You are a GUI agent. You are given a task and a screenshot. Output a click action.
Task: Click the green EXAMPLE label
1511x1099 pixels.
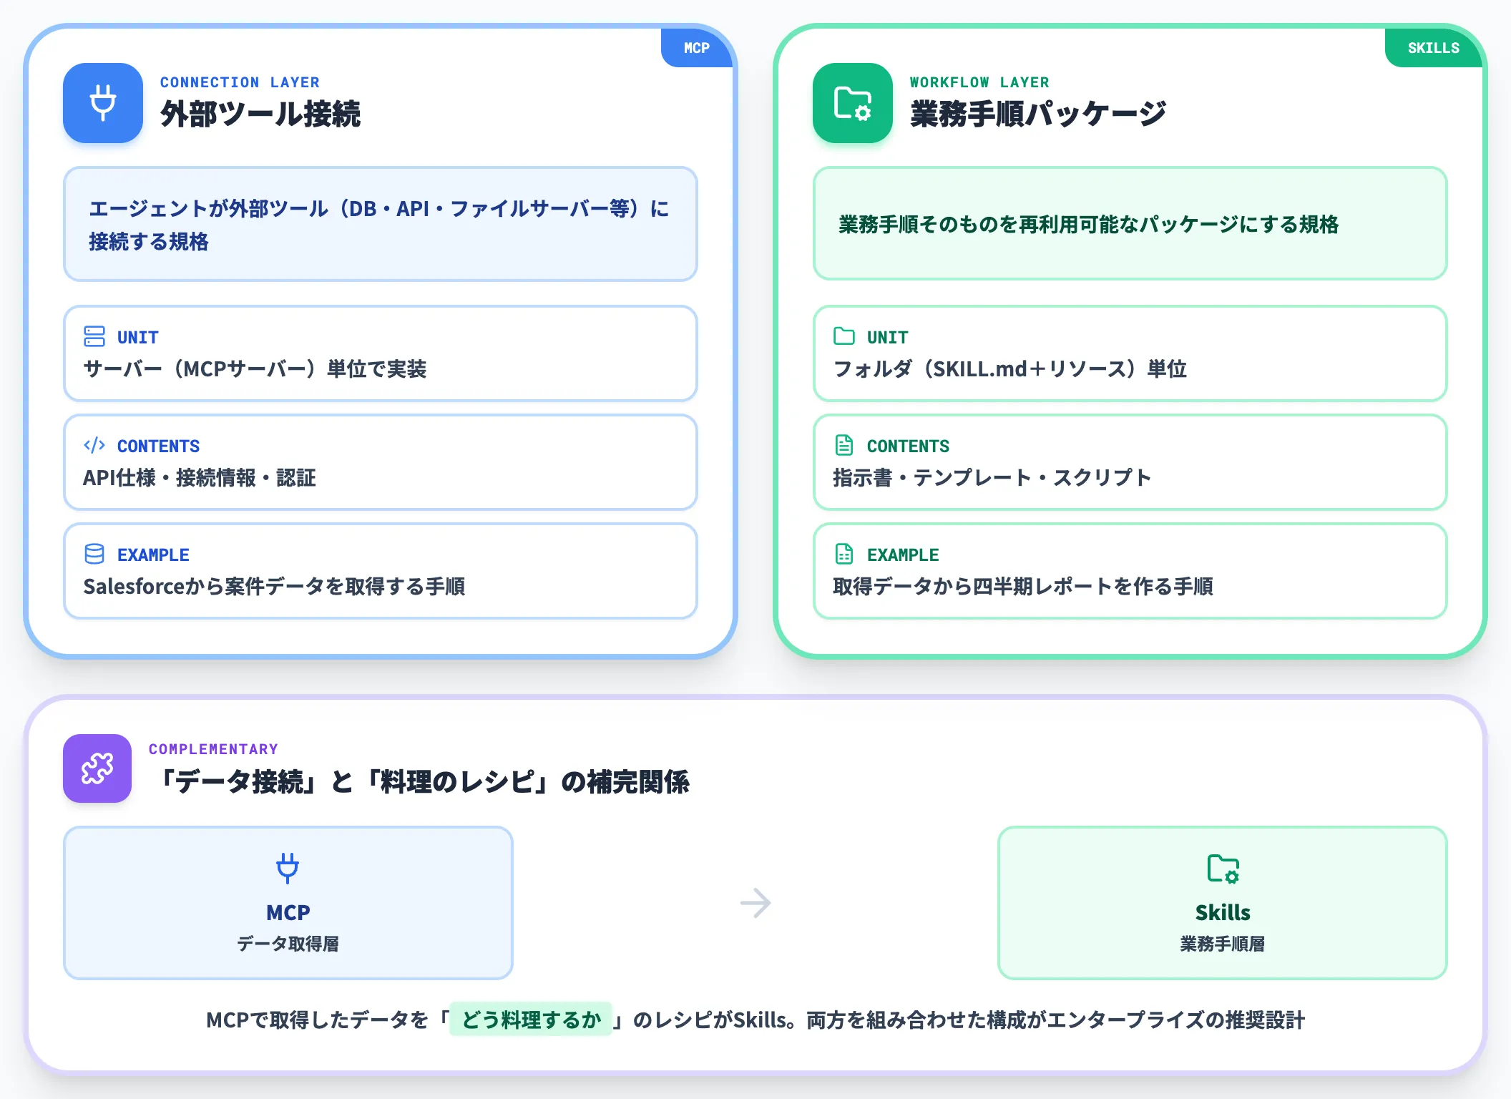903,555
